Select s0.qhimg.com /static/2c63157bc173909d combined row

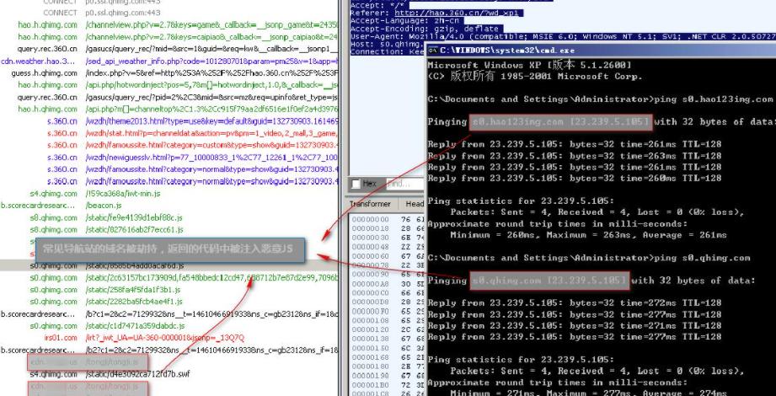(x=169, y=278)
